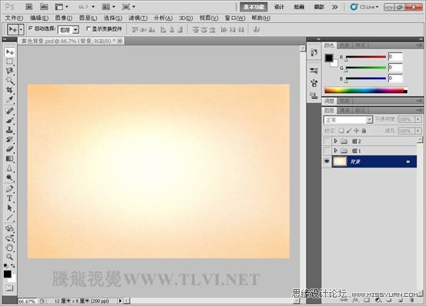Launch Mini Bridge from the application bar
The width and height of the screenshot is (426, 306).
click(x=44, y=6)
